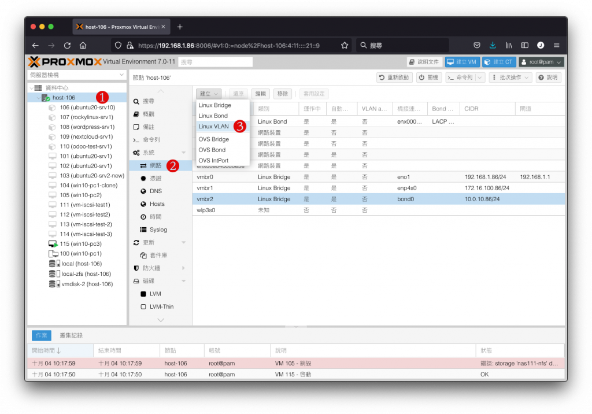Viewport: 592px width, 414px height.
Task: Open 備註 notes menu item
Action: click(149, 127)
